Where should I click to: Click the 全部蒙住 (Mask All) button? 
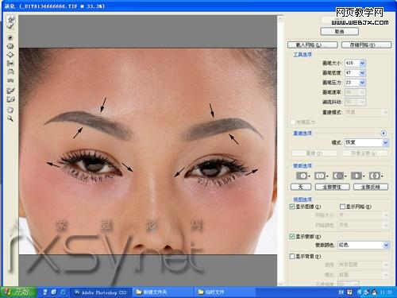point(332,187)
